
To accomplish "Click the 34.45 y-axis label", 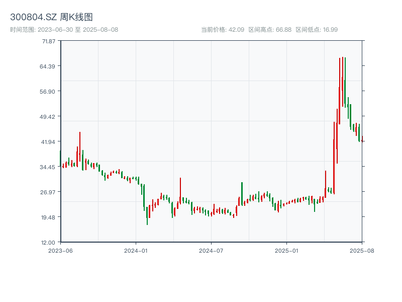I will click(x=47, y=167).
